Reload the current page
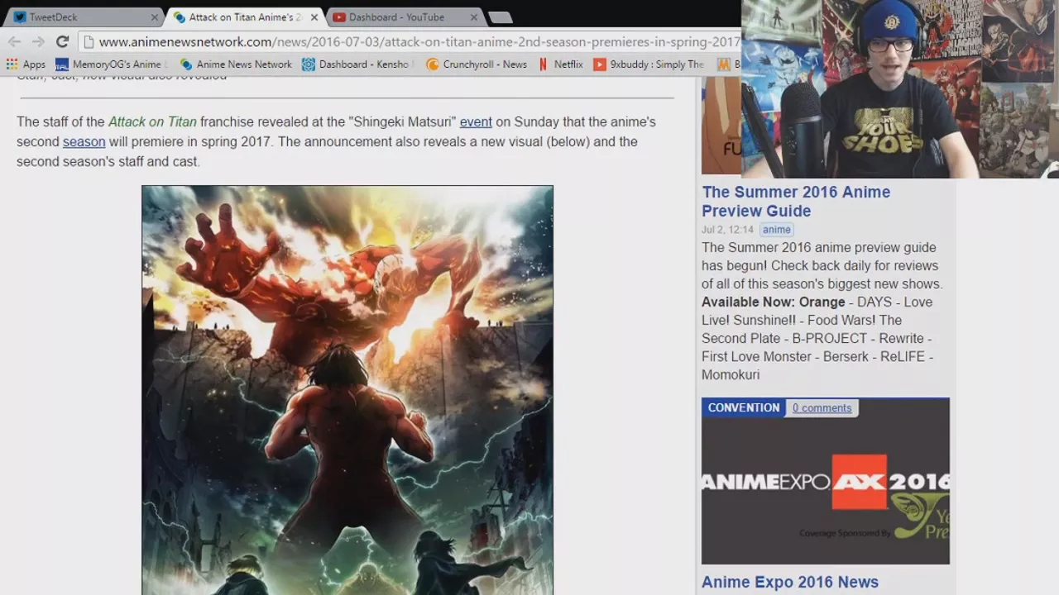1059x595 pixels. 62,41
